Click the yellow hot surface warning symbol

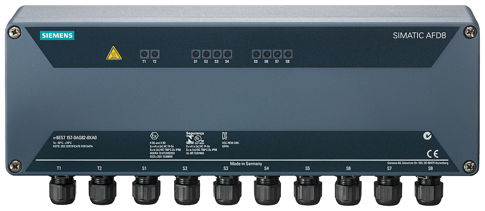113,53
